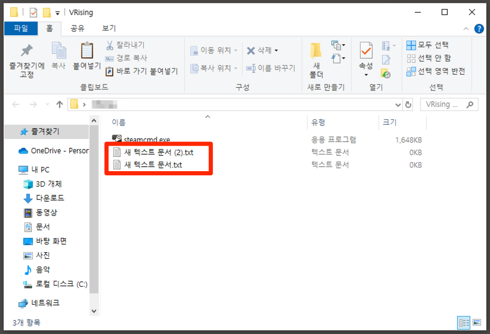Image resolution: width=490 pixels, height=334 pixels.
Task: Open the 파일 (File) tab
Action: tap(21, 29)
